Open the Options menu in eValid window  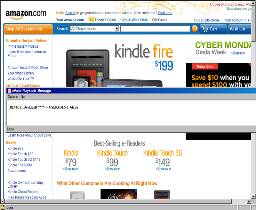tap(13, 96)
